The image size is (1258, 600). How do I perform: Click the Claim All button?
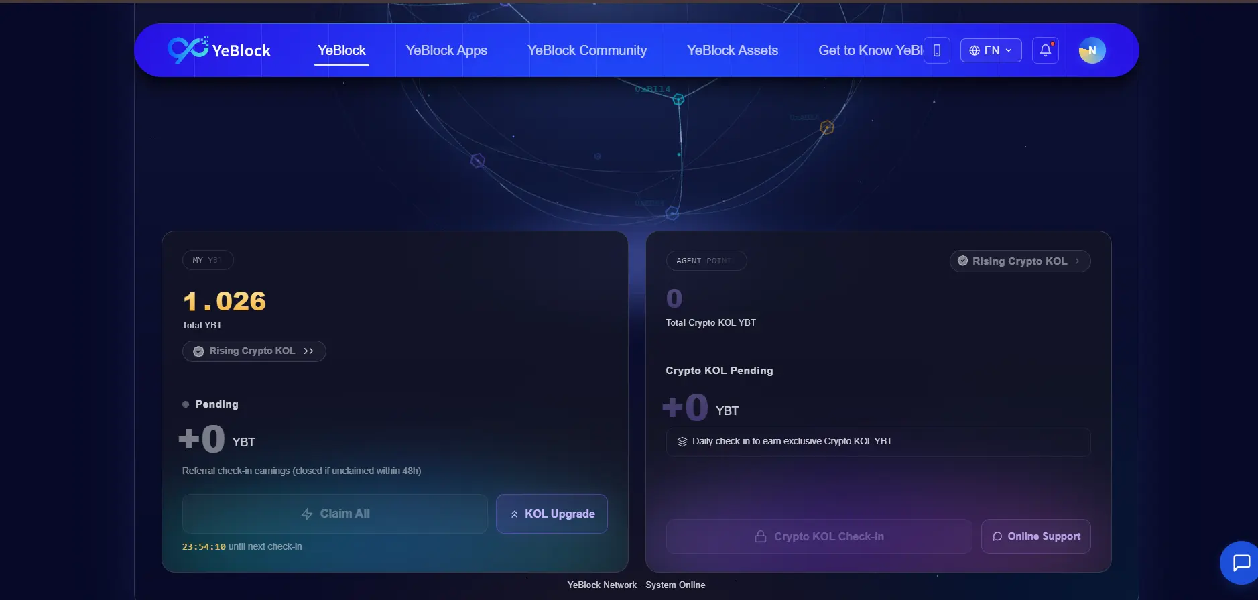pos(334,514)
